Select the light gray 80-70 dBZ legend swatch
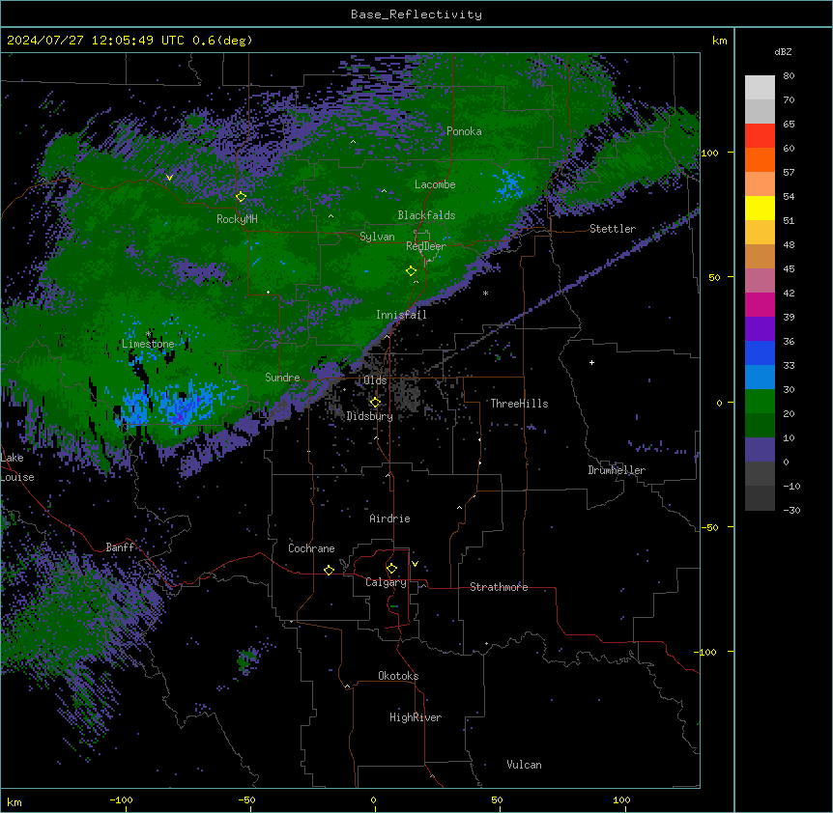833x813 pixels. pos(760,88)
